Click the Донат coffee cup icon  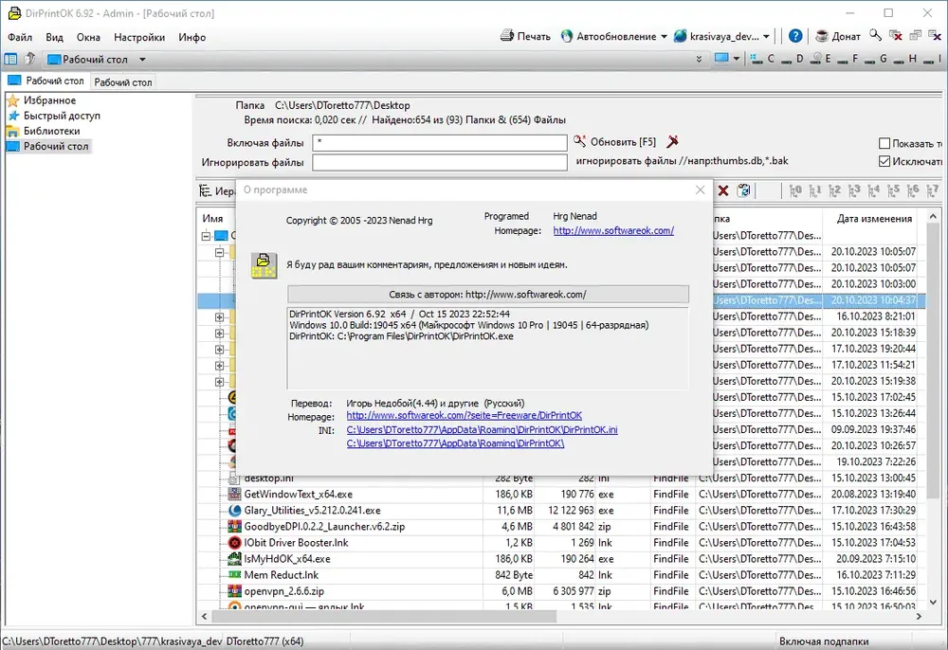coord(821,36)
